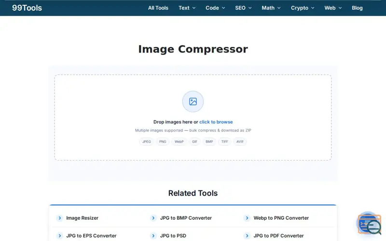
Task: Click the image upload icon
Action: click(193, 102)
